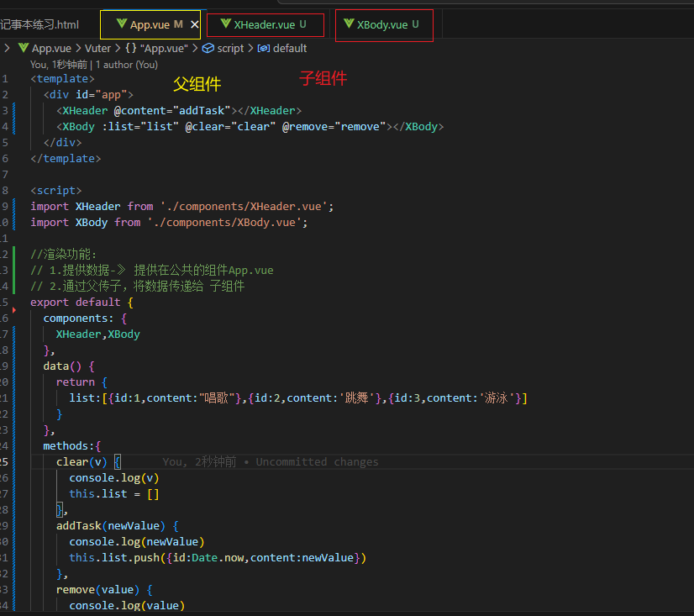Switch to the App.vue tab

150,24
